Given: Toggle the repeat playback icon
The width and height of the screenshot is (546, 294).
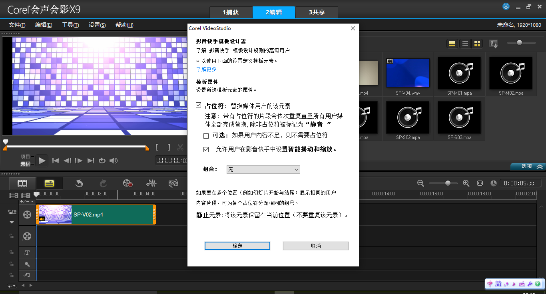Looking at the screenshot, I should (x=102, y=161).
